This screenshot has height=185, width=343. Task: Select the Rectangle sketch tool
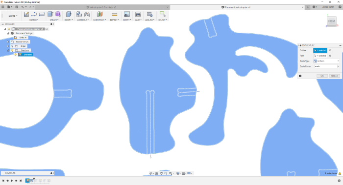[x=42, y=14]
